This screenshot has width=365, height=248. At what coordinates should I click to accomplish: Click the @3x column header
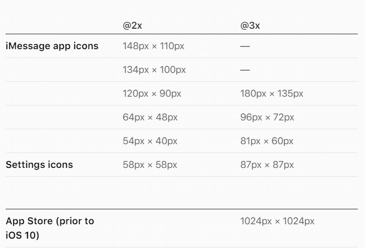[x=250, y=26]
